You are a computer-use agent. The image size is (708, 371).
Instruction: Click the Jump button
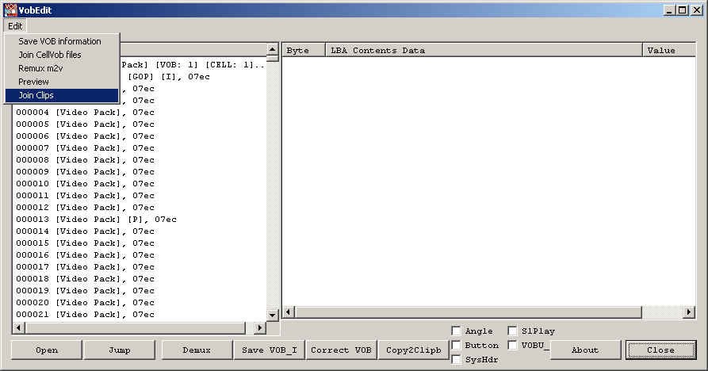(119, 350)
